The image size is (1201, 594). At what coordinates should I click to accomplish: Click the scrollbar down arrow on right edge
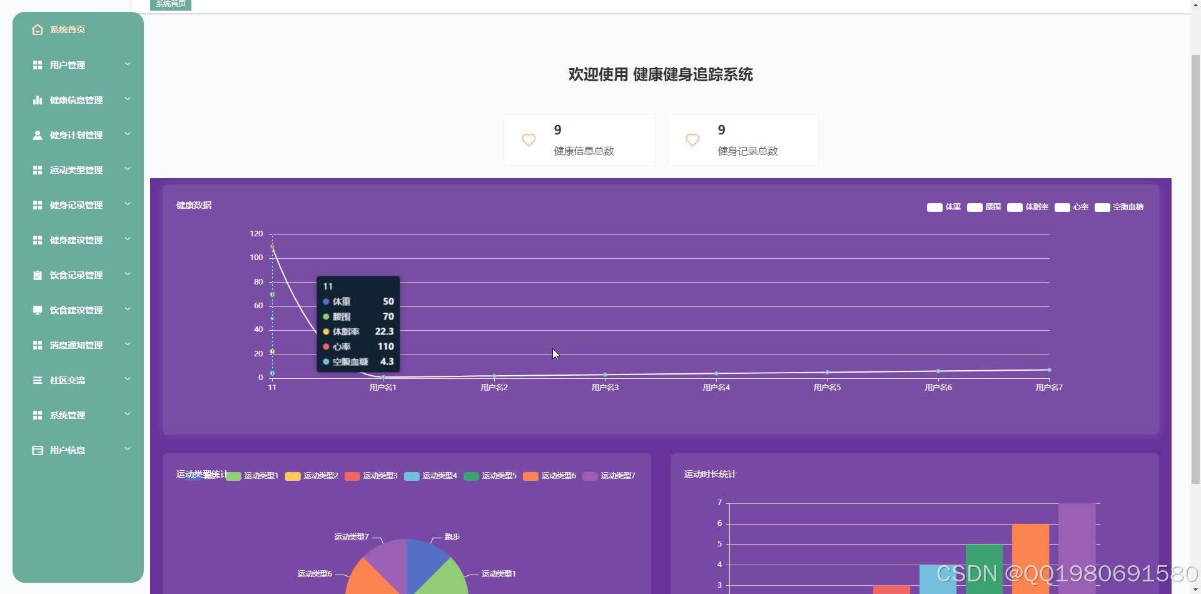[1195, 588]
